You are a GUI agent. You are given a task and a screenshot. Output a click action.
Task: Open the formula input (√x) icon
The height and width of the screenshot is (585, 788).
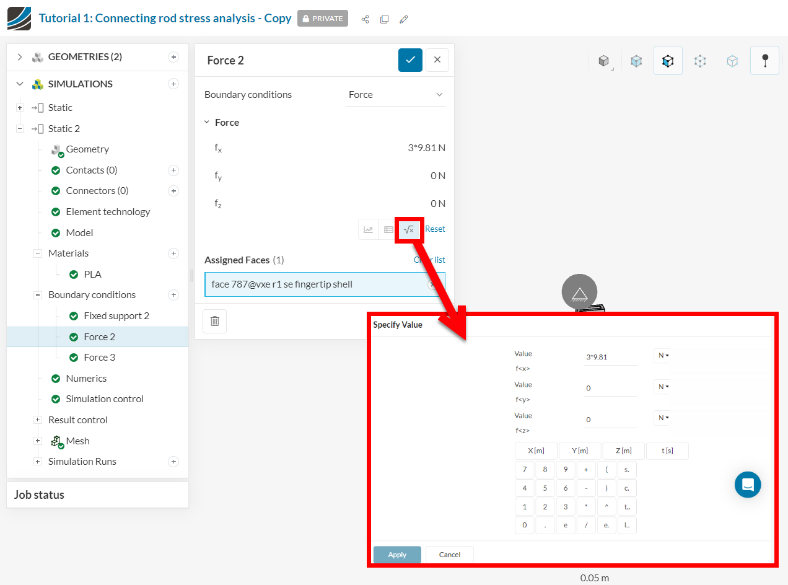tap(409, 229)
